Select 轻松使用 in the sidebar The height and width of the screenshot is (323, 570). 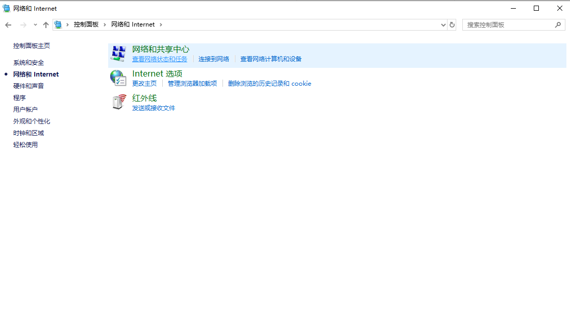(26, 144)
